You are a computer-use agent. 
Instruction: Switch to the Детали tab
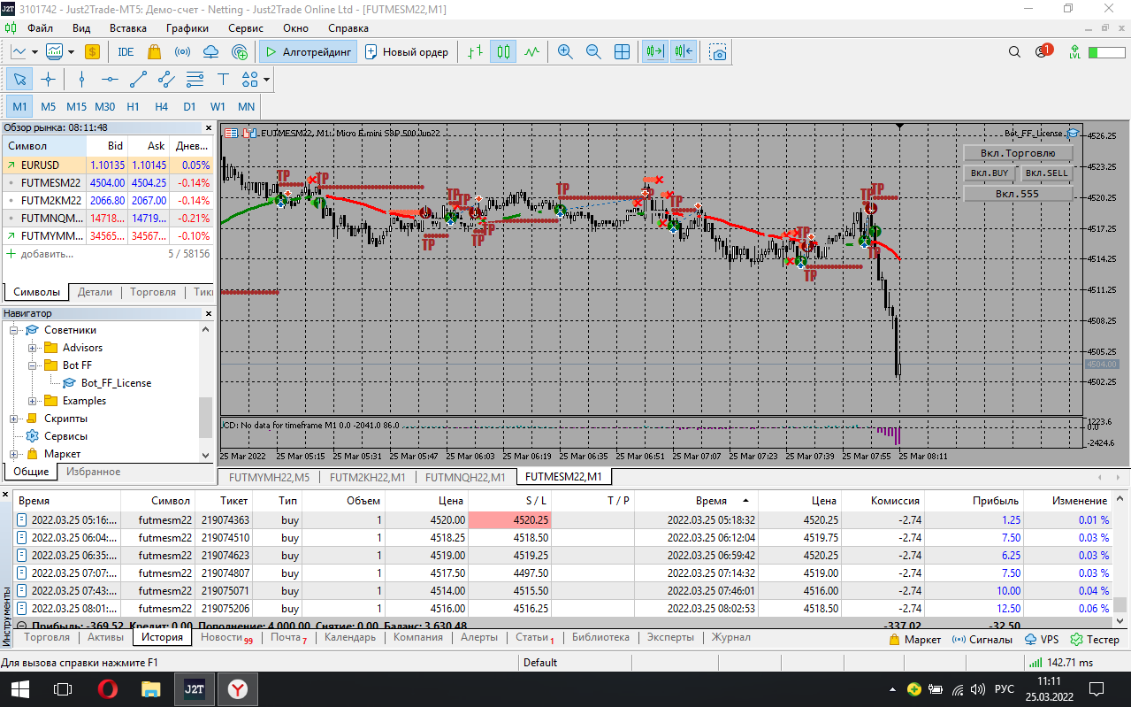pyautogui.click(x=95, y=292)
